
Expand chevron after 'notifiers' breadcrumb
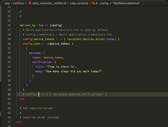(26, 3)
